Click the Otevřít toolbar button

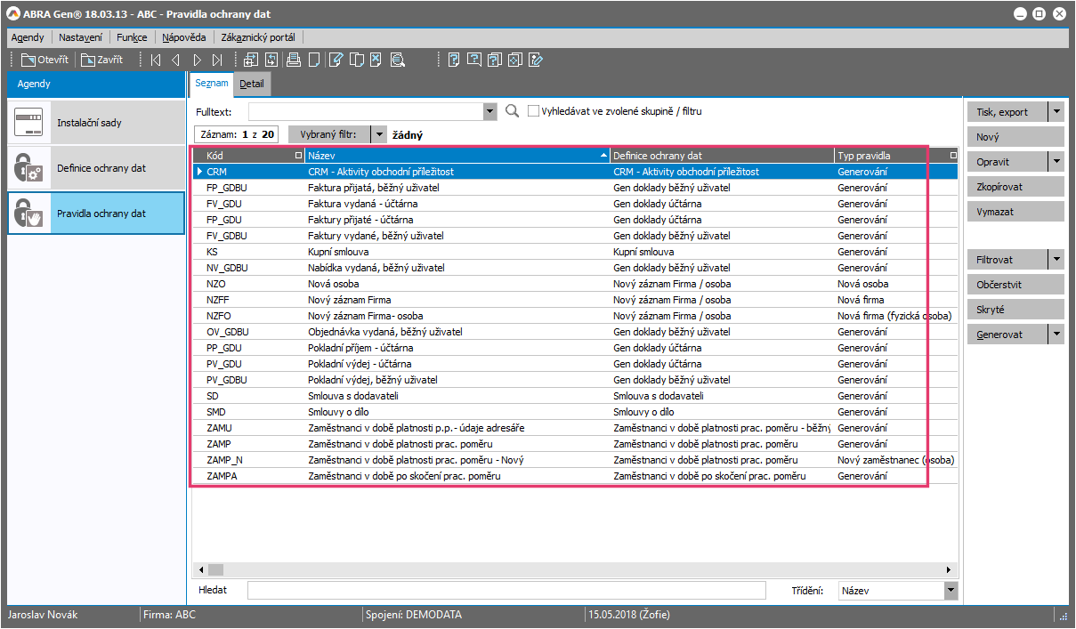(x=44, y=60)
